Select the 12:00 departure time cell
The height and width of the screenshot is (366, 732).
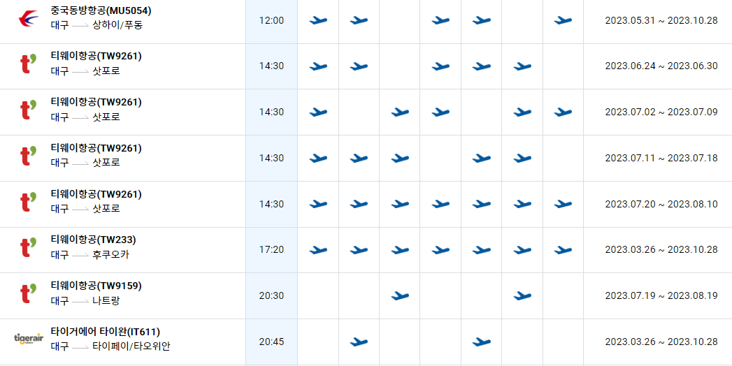pyautogui.click(x=272, y=20)
